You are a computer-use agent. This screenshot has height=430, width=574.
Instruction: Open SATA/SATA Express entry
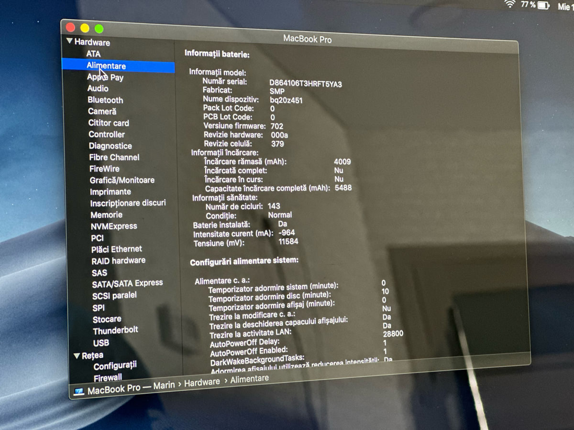[127, 283]
